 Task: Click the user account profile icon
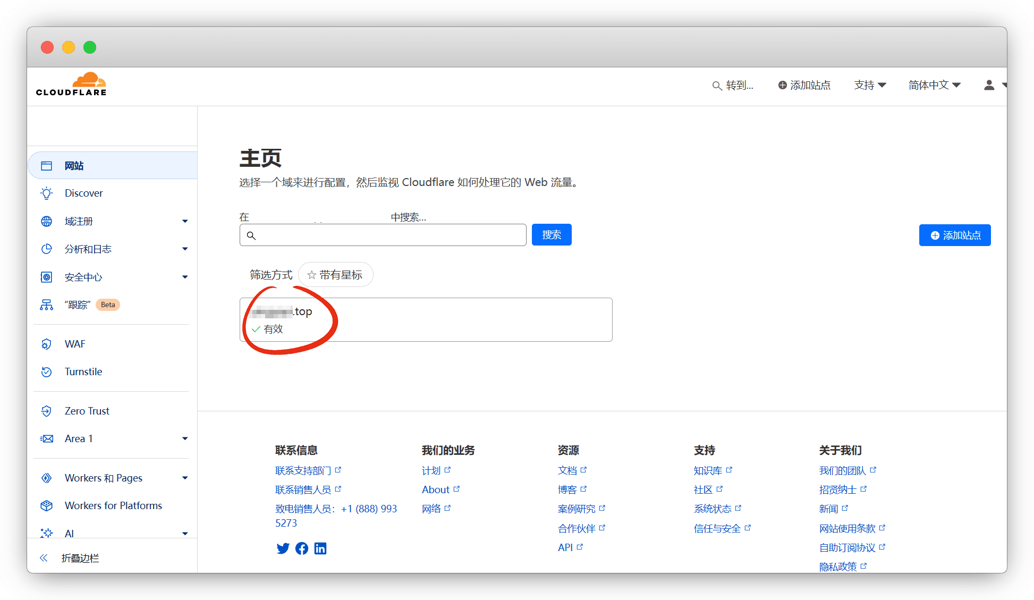point(989,85)
